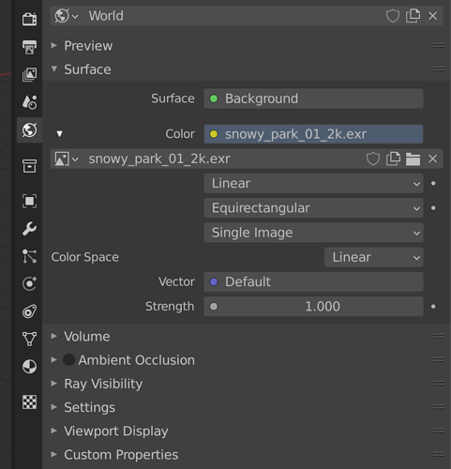Click the Vector Default socket button
Screen dimensions: 451x469
pyautogui.click(x=313, y=282)
